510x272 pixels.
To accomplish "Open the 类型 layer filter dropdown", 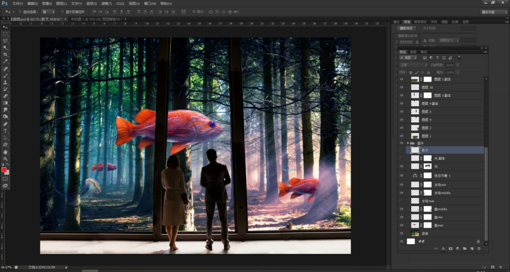I will click(408, 58).
